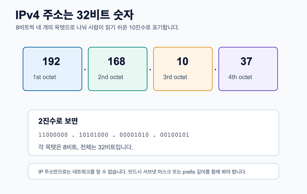The height and width of the screenshot is (194, 307).
Task: Click the '2진수로 보면' heading
Action: (58, 121)
